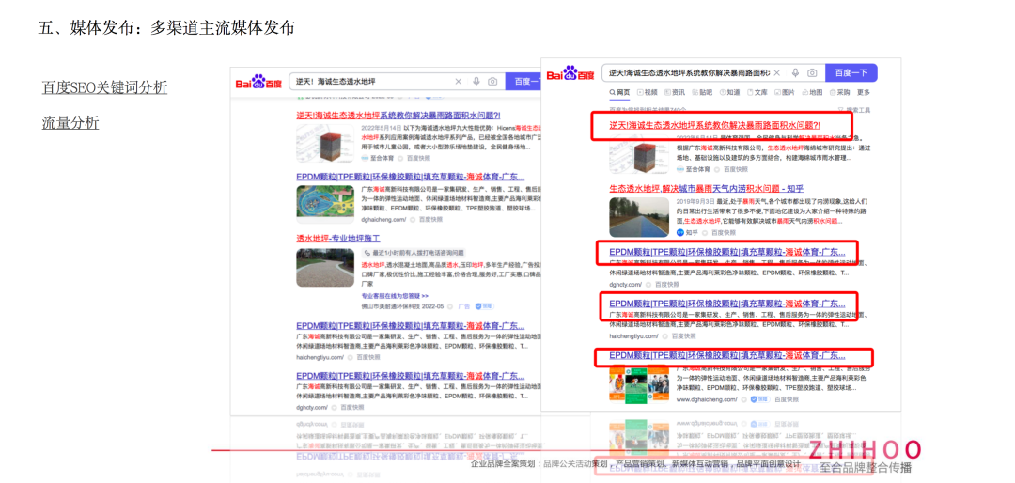Select the 网页 tab
The width and height of the screenshot is (1015, 483).
[x=619, y=93]
